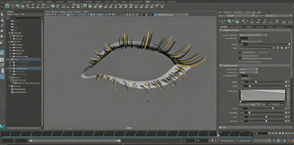294x145 pixels.
Task: Collapse the Primitive Attributes section with its triangle
Action: [220, 65]
